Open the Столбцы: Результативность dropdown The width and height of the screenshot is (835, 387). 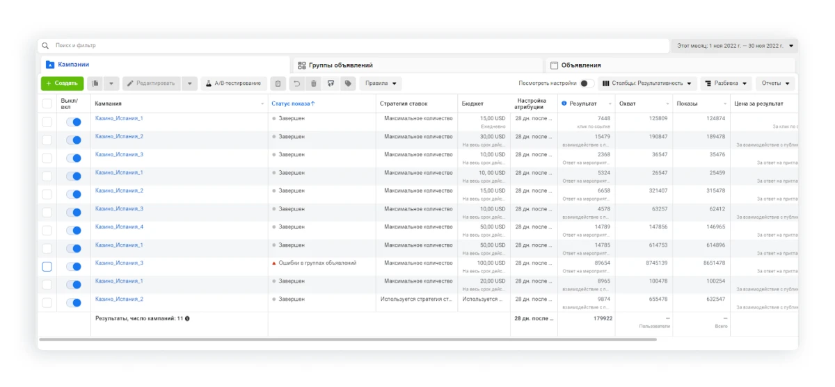pyautogui.click(x=647, y=83)
